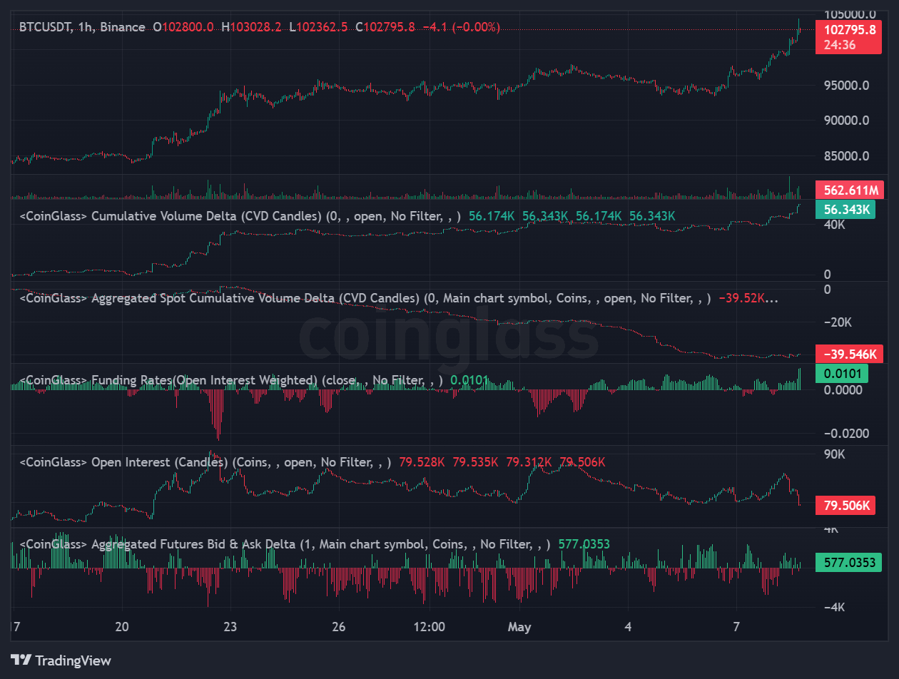Click the 12:00 time axis label
This screenshot has height=679, width=899.
tap(428, 627)
